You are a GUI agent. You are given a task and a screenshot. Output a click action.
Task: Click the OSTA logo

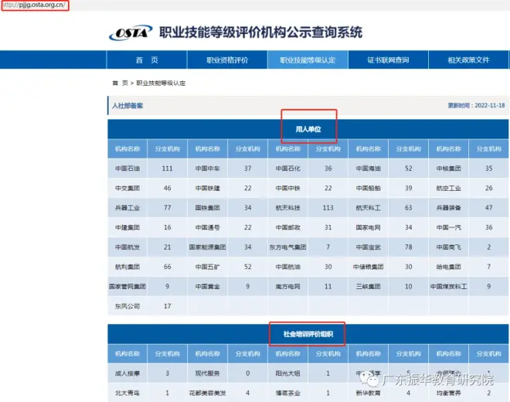click(x=131, y=32)
